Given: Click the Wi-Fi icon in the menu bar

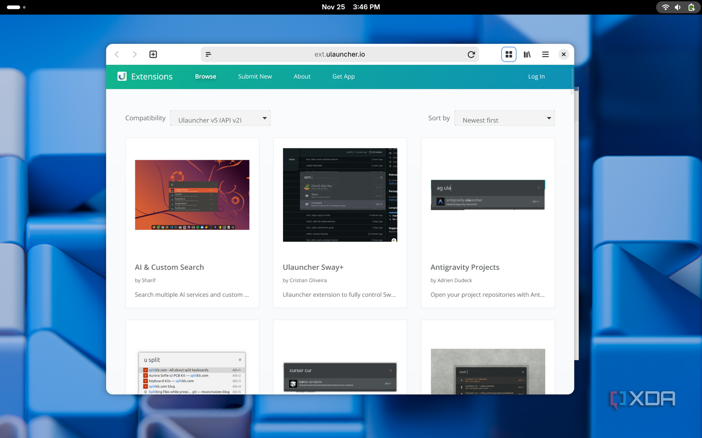Looking at the screenshot, I should click(665, 7).
